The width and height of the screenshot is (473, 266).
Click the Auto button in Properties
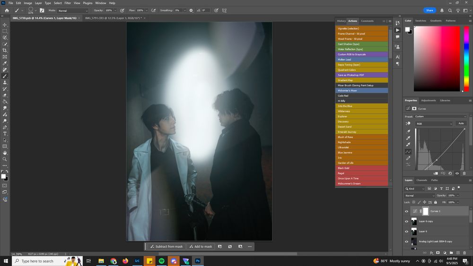click(461, 123)
